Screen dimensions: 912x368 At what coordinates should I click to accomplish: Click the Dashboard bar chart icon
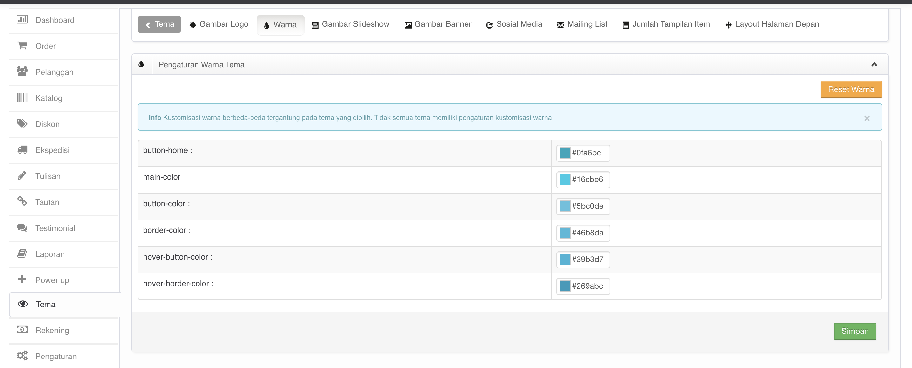click(x=22, y=19)
